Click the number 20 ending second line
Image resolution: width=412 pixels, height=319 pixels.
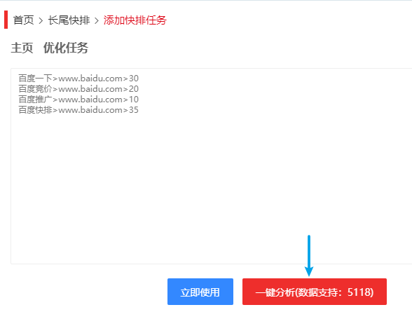pyautogui.click(x=134, y=89)
